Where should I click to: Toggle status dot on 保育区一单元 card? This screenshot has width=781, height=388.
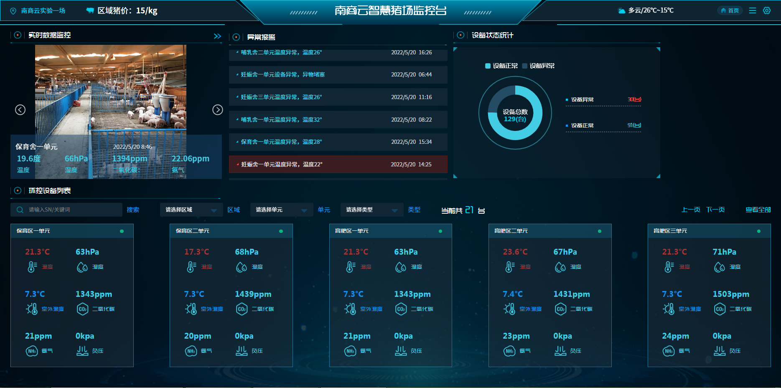click(122, 231)
